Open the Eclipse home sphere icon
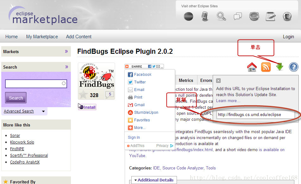Screen dimensions: 301x184 [x=188, y=16]
